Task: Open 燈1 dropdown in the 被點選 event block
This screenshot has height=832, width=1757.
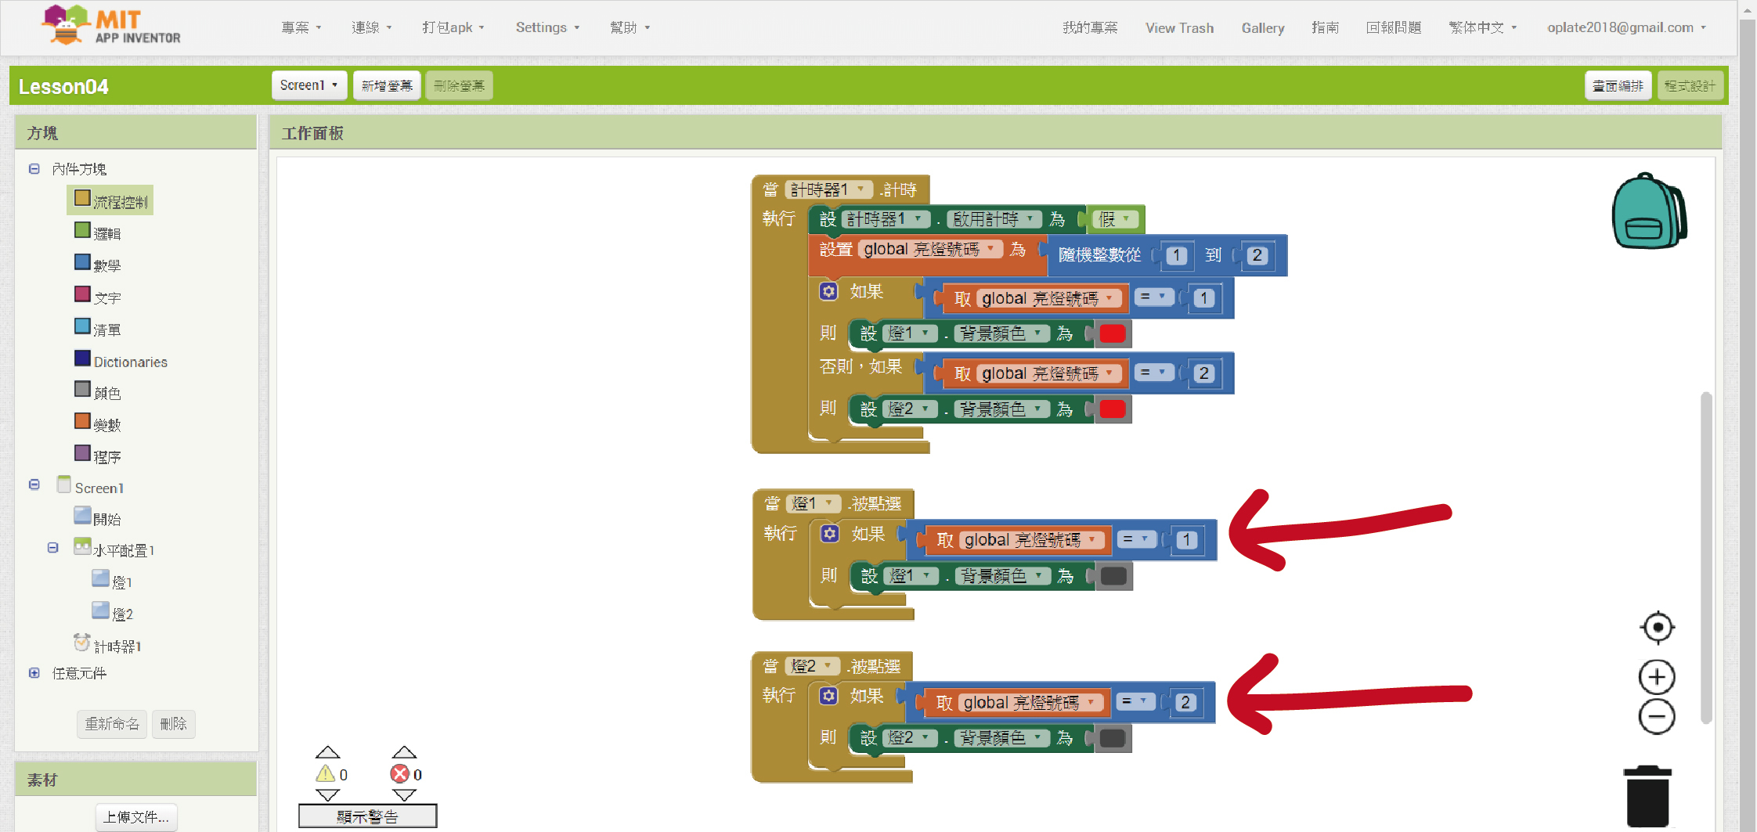Action: [x=813, y=503]
